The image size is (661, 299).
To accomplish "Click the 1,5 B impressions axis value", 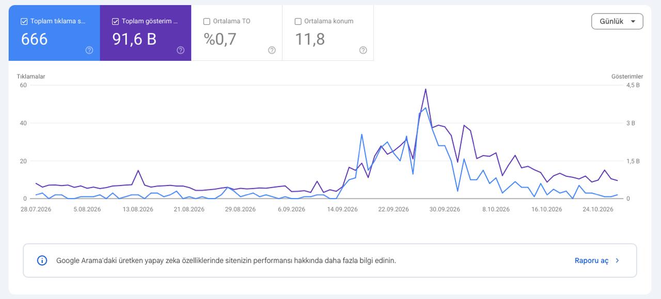I will [x=633, y=161].
